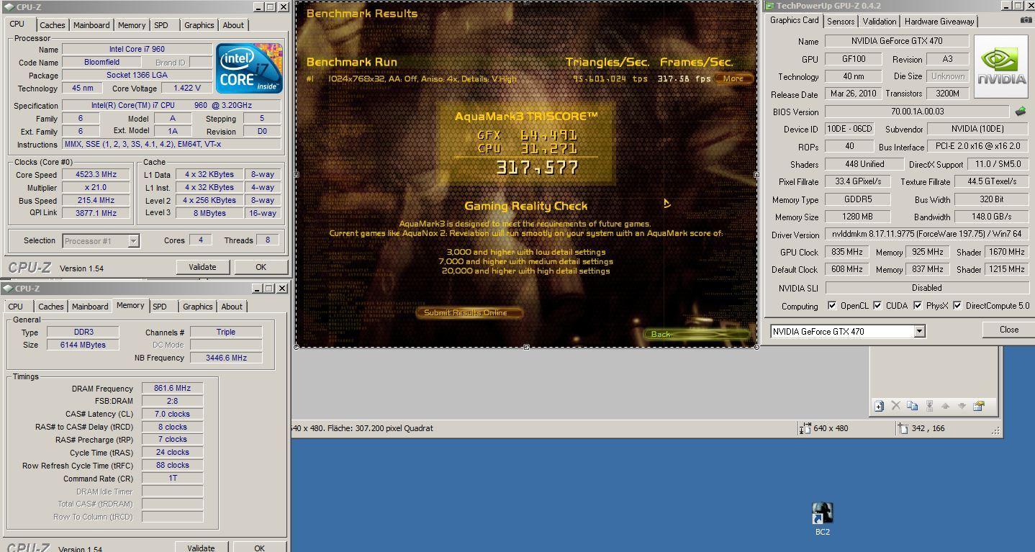Click the move layer down arrow

[962, 406]
